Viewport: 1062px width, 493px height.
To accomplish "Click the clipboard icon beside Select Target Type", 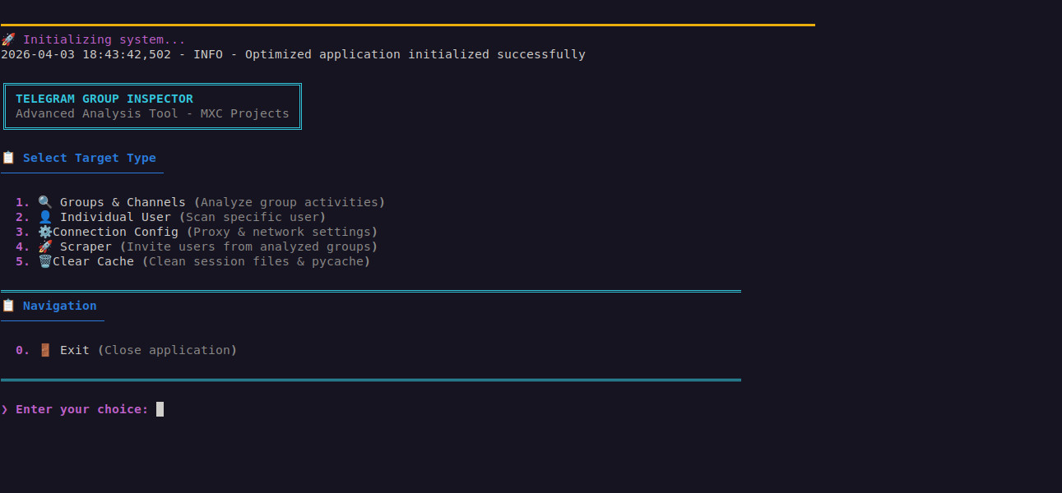I will pyautogui.click(x=7, y=158).
